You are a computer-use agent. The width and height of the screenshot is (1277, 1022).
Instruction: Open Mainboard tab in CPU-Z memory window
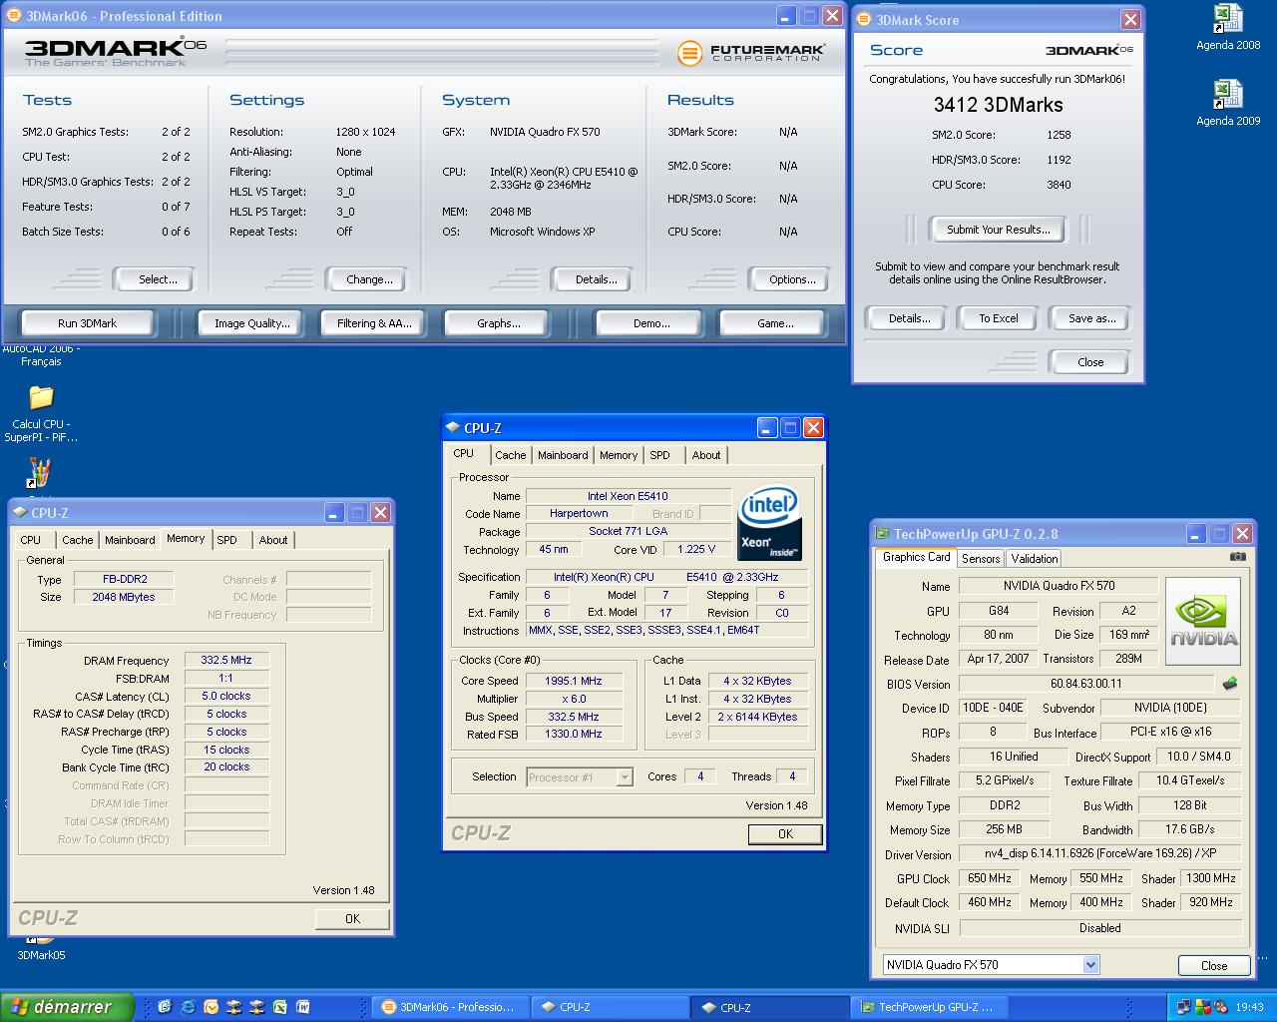pos(130,540)
